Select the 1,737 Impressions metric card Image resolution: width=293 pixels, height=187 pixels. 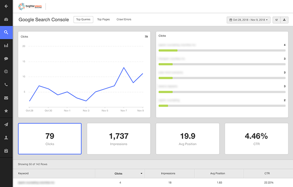pyautogui.click(x=119, y=139)
